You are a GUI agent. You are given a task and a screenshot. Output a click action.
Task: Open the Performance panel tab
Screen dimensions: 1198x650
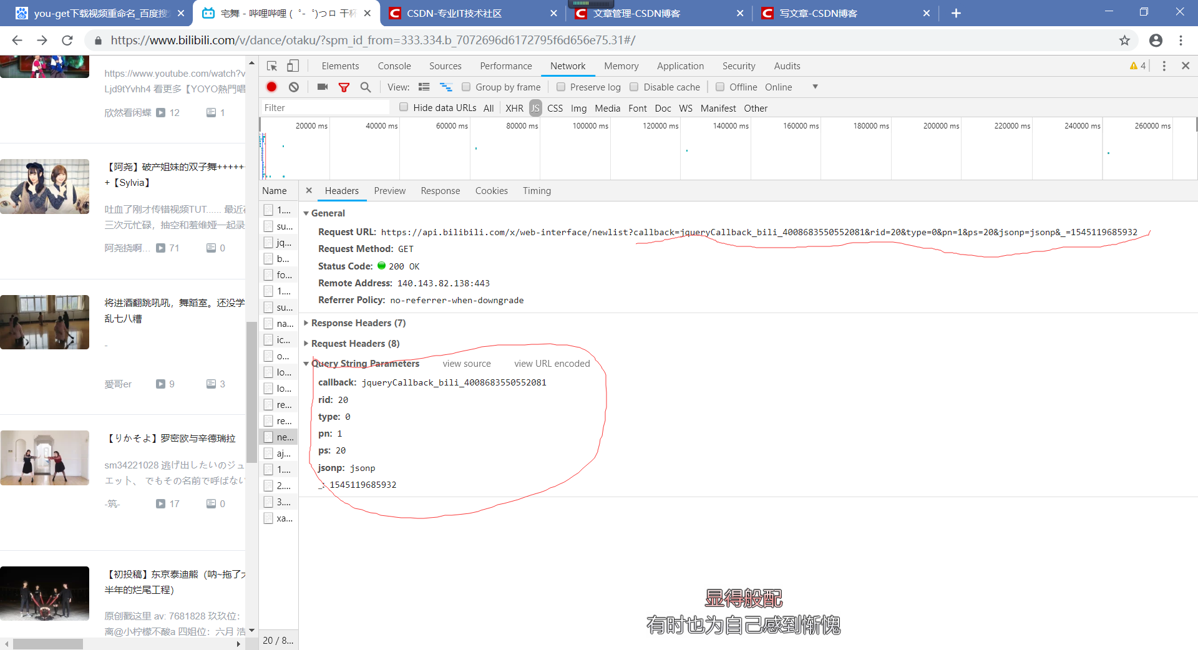[x=506, y=66]
